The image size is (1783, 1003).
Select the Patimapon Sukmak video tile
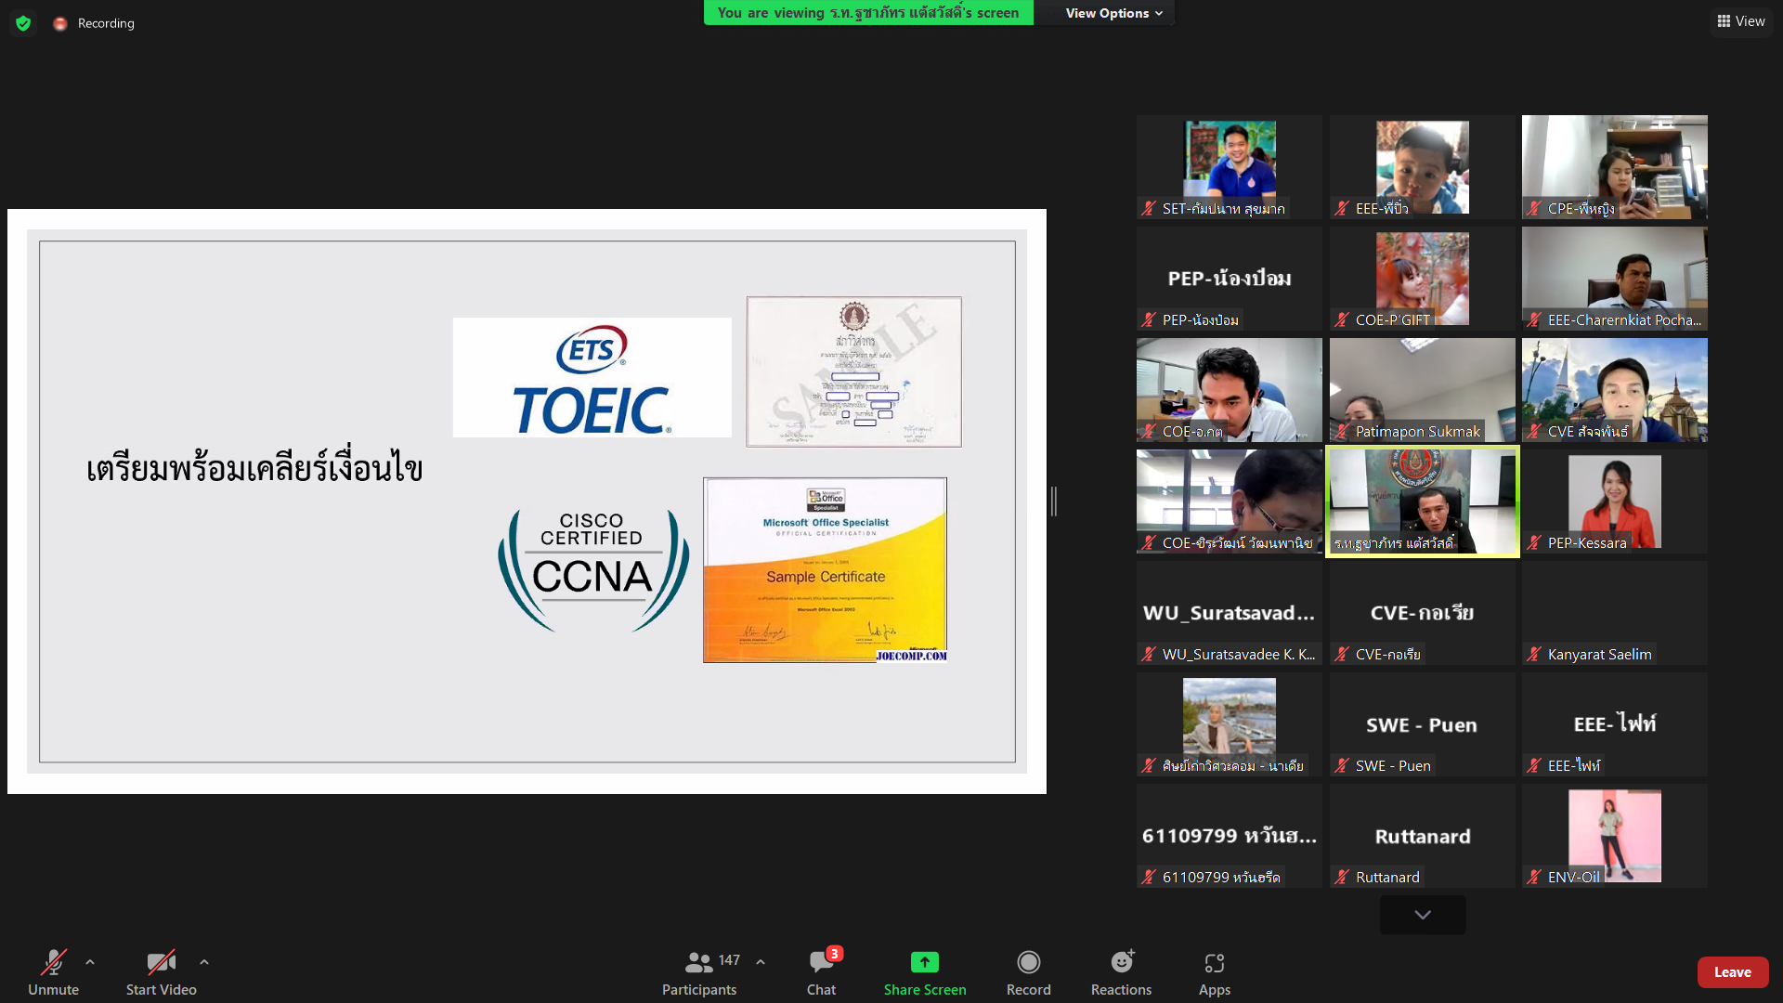(x=1422, y=390)
